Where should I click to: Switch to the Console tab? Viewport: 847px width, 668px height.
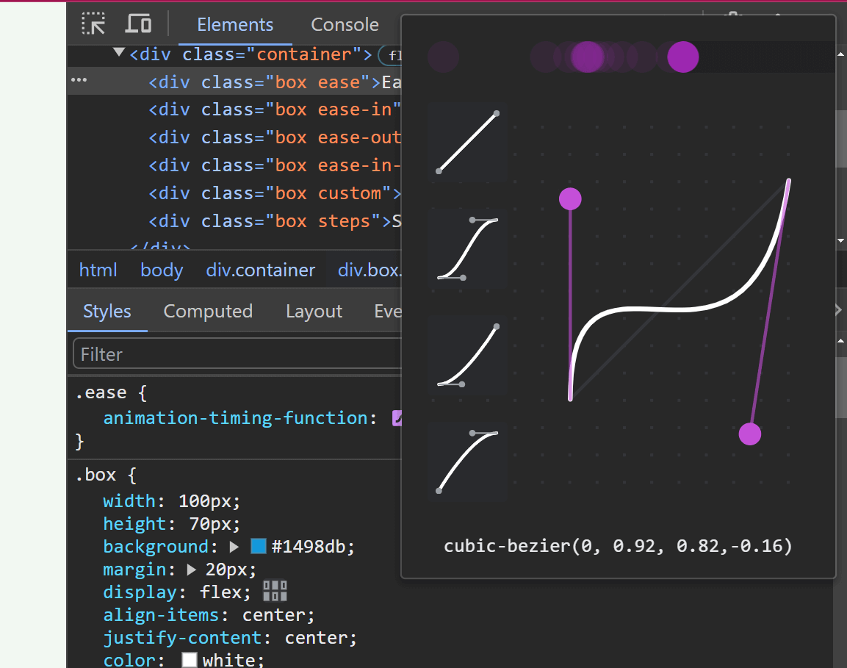pos(345,24)
